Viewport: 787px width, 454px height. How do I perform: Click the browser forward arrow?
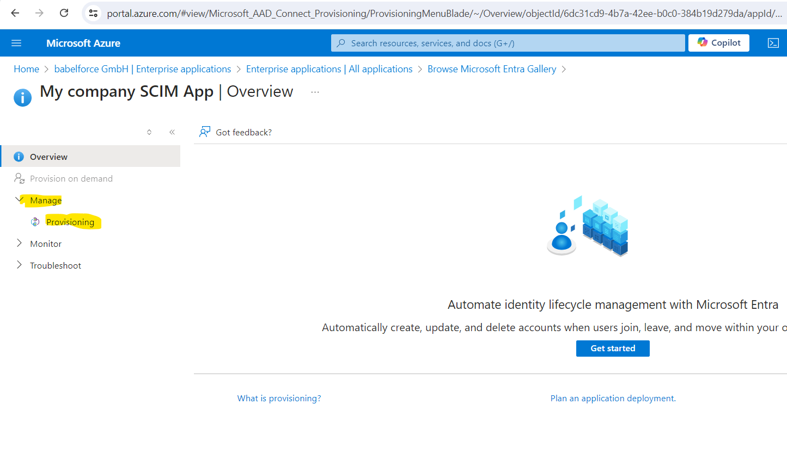click(39, 13)
